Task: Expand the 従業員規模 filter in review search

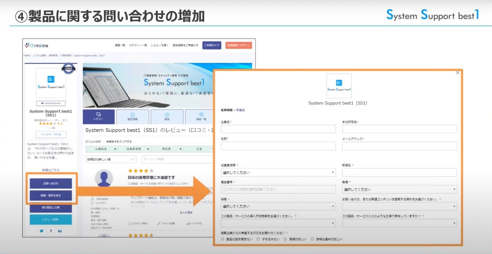Action: (x=134, y=149)
